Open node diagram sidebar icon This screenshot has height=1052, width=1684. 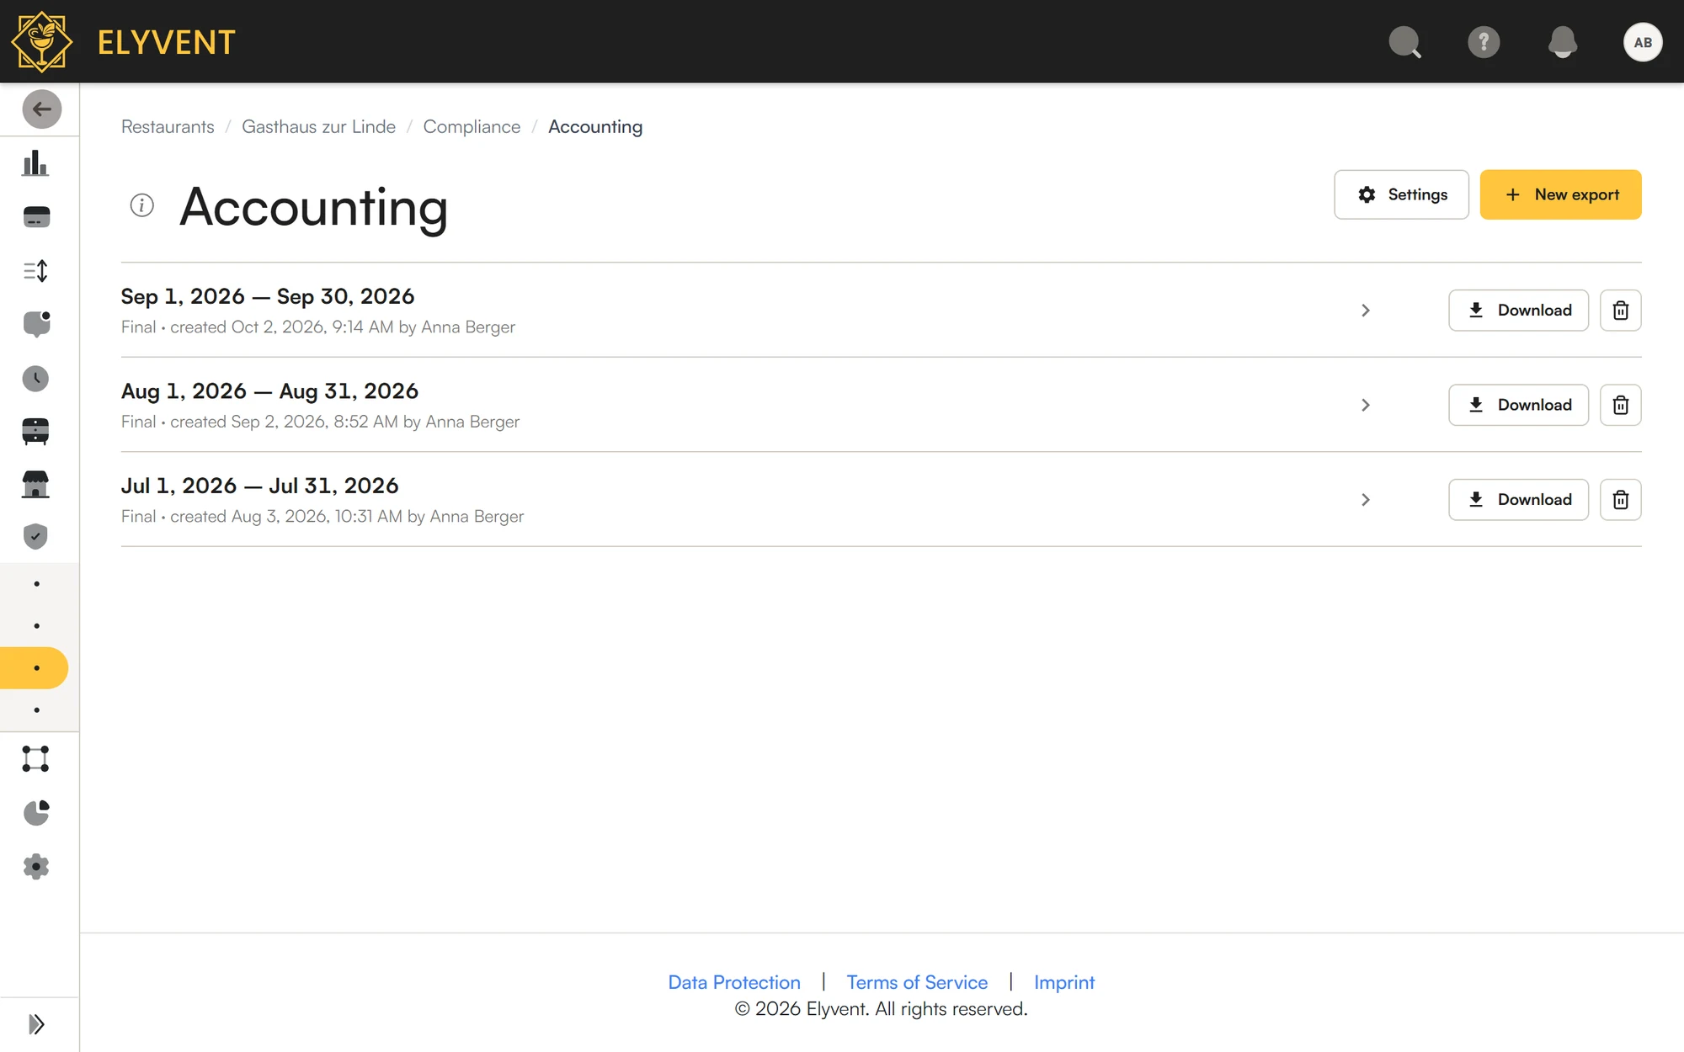tap(35, 759)
